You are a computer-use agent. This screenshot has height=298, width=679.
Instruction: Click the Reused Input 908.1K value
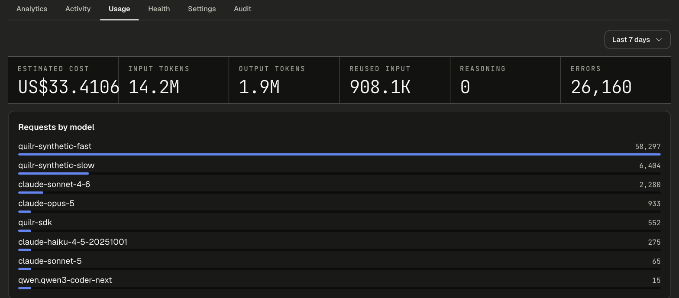pos(380,87)
